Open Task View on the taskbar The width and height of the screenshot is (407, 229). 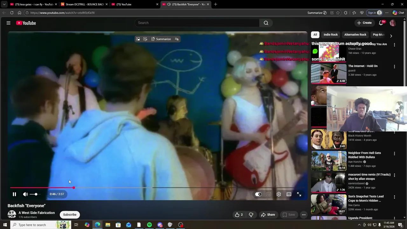(x=76, y=225)
